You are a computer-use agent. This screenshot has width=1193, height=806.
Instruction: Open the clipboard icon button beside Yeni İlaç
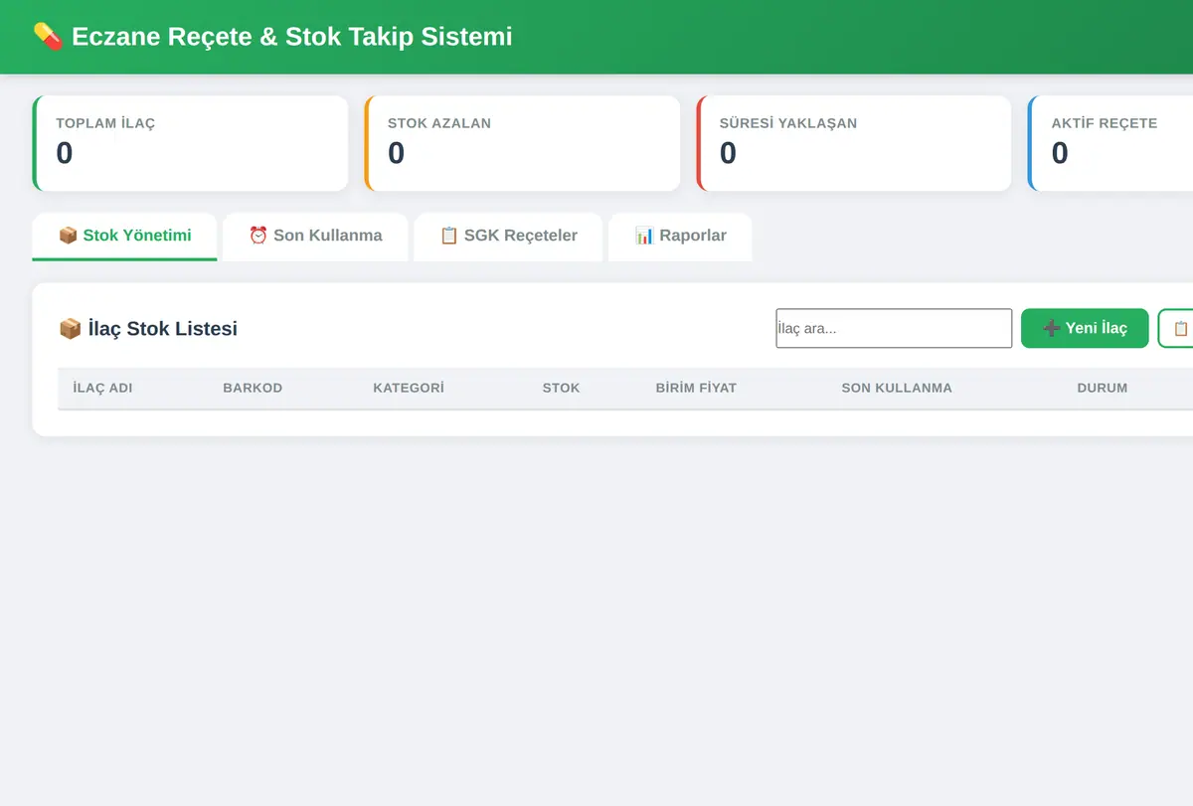[x=1176, y=328]
